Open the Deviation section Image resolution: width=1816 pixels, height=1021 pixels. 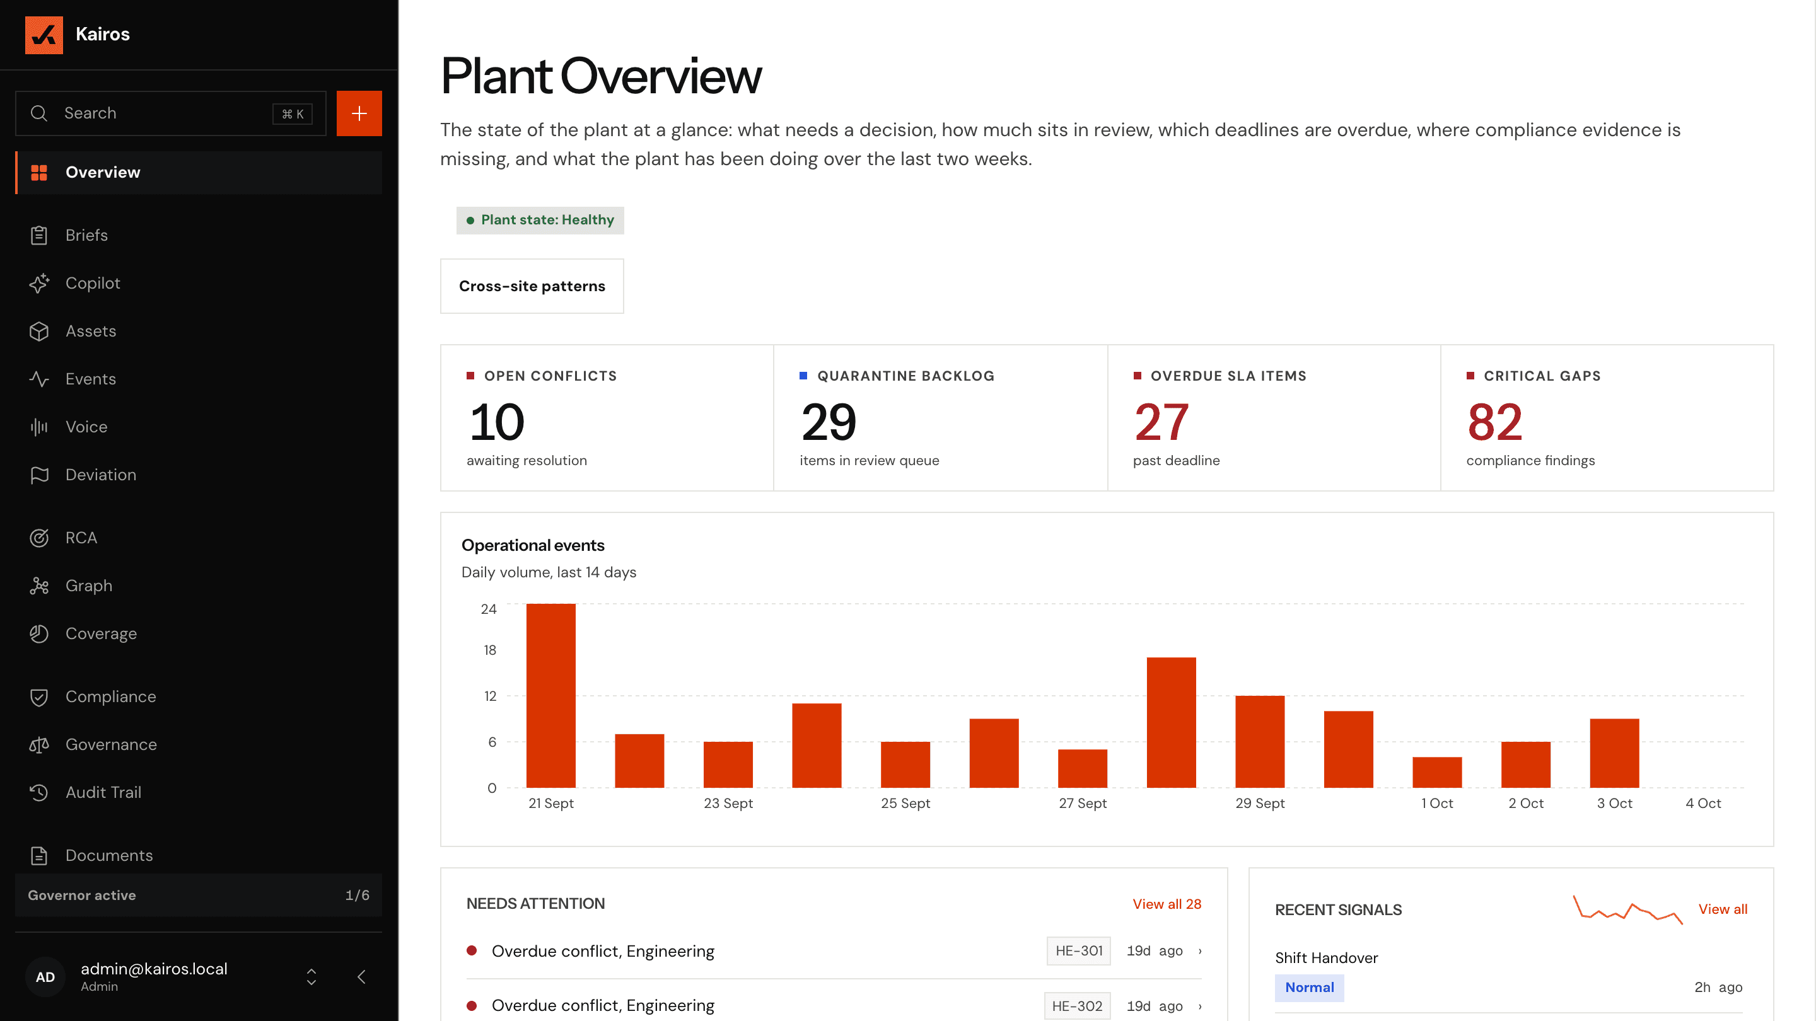pyautogui.click(x=199, y=475)
